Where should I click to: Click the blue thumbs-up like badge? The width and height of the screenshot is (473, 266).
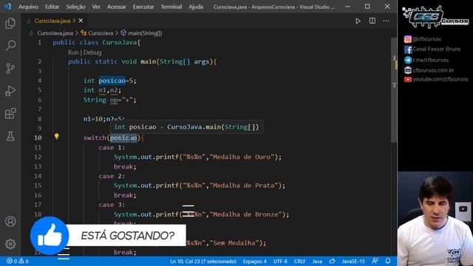pos(50,236)
